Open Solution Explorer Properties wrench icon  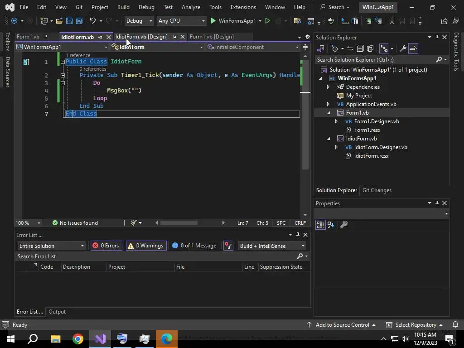[403, 48]
